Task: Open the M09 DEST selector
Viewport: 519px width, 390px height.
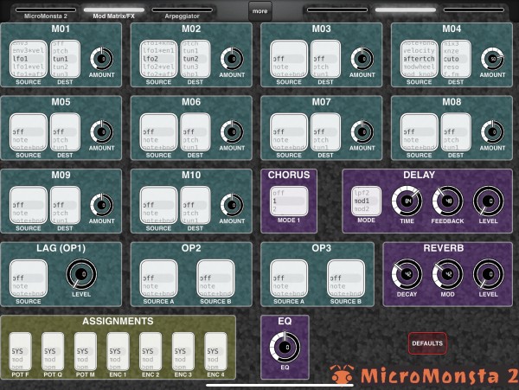Action: 65,205
